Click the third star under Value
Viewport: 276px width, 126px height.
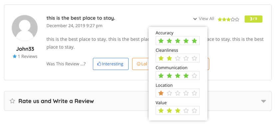[177, 110]
